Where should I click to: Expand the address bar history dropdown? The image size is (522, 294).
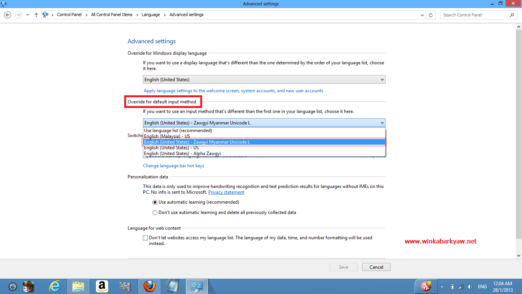pos(422,15)
